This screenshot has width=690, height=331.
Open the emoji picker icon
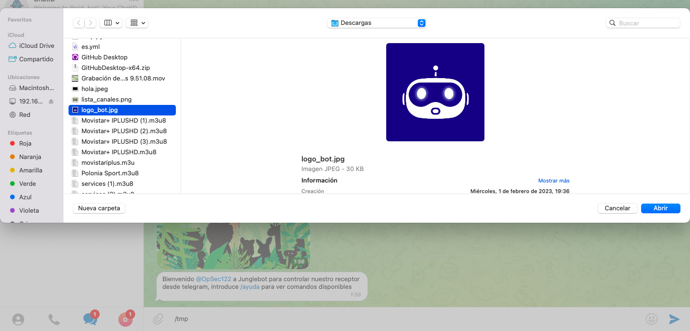click(x=651, y=319)
